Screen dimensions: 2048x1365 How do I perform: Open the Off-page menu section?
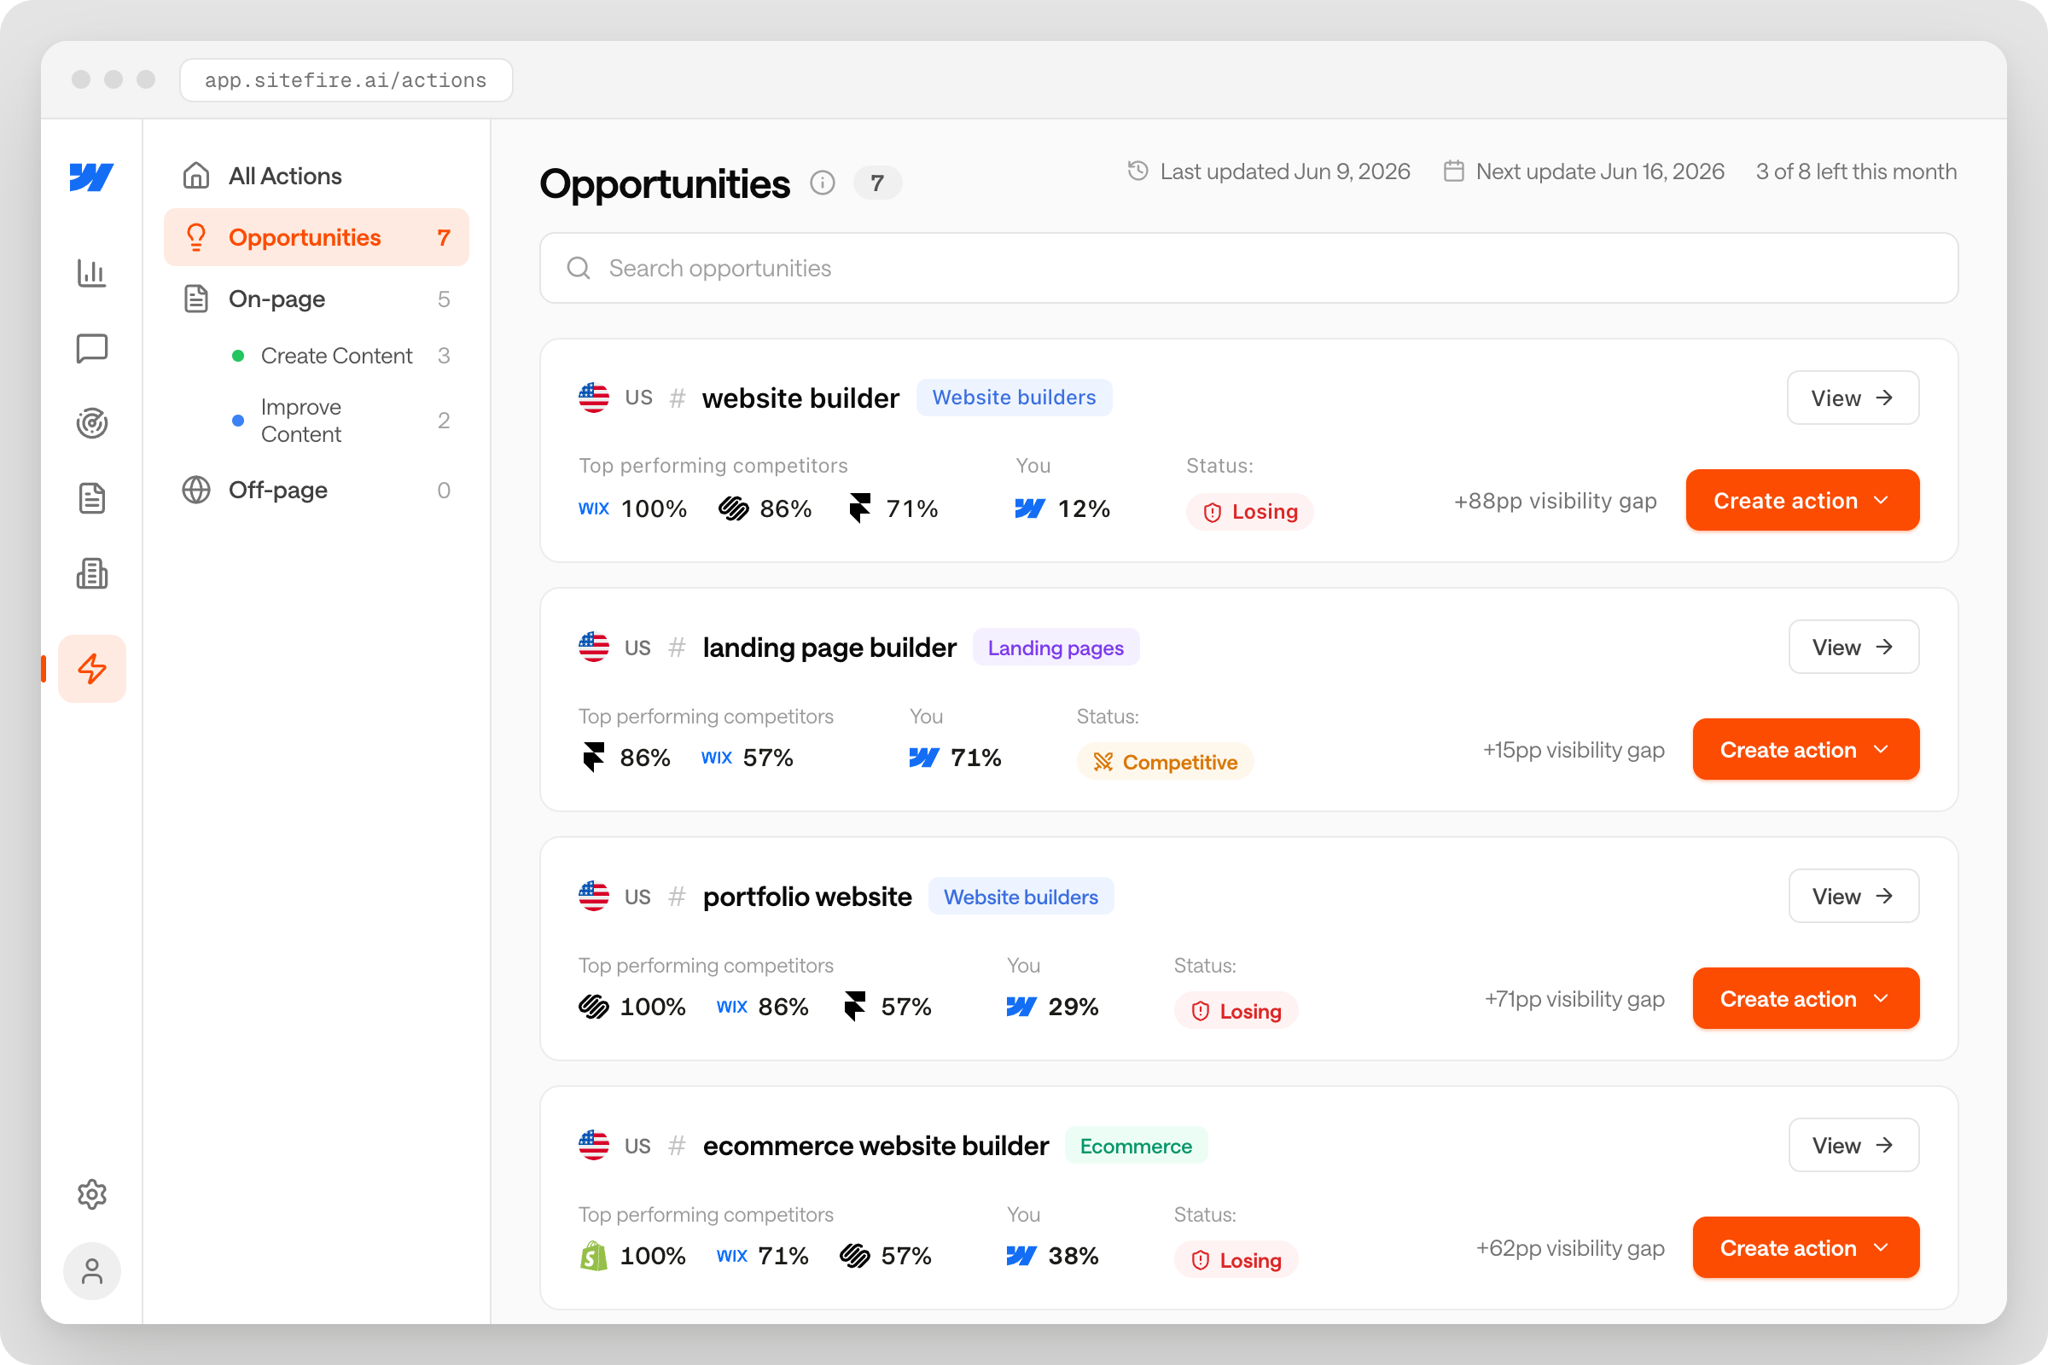316,490
